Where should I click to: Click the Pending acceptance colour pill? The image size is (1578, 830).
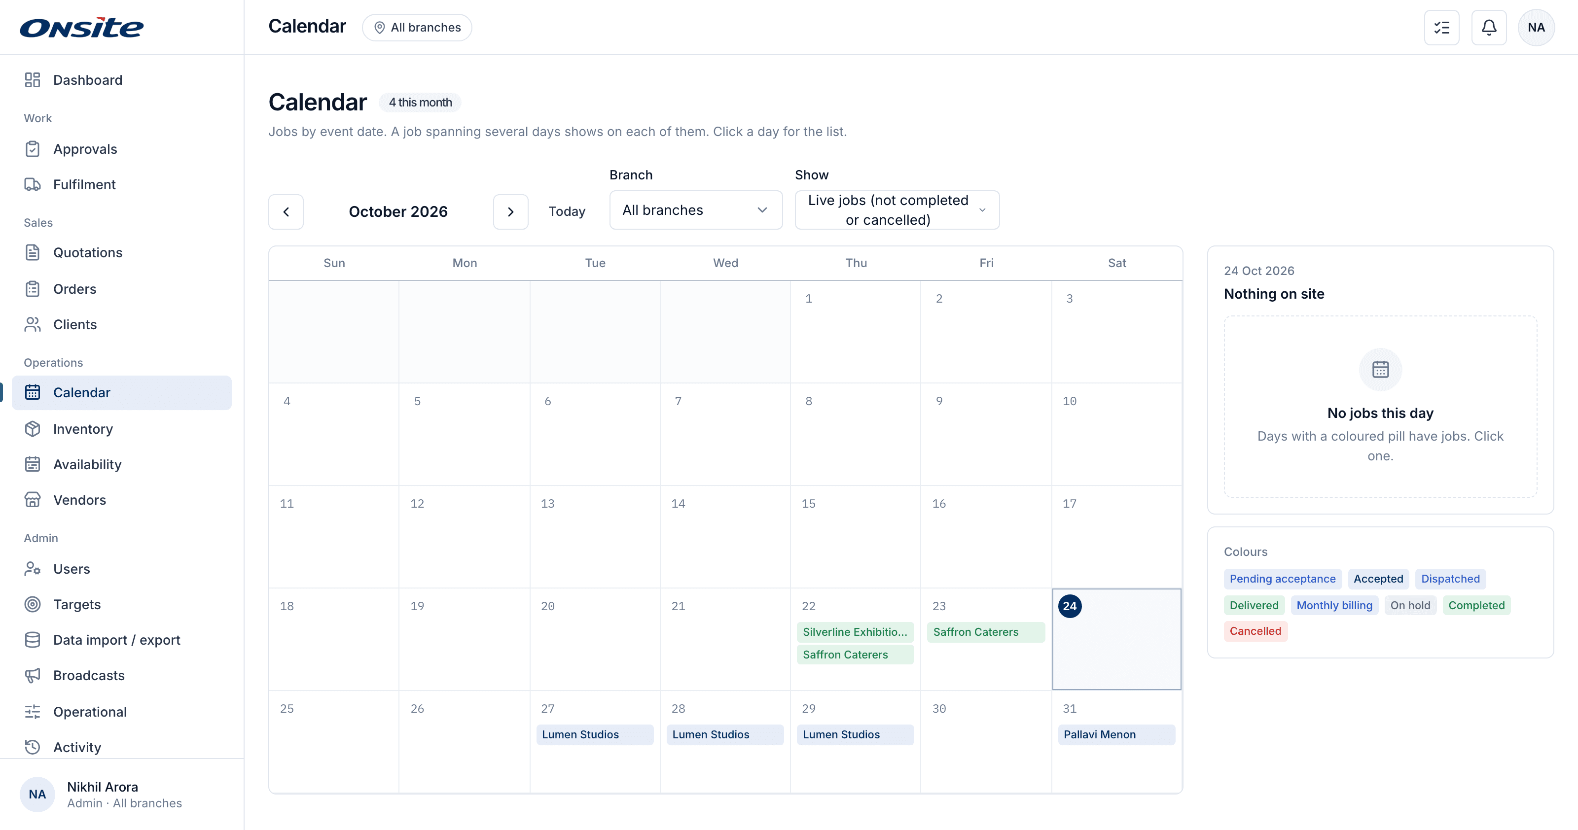pos(1283,579)
